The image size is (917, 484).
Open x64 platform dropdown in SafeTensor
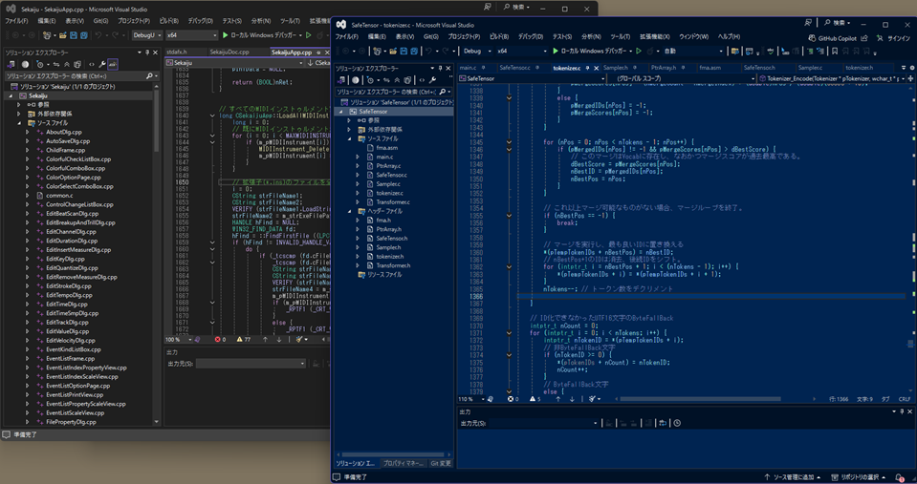click(x=522, y=52)
